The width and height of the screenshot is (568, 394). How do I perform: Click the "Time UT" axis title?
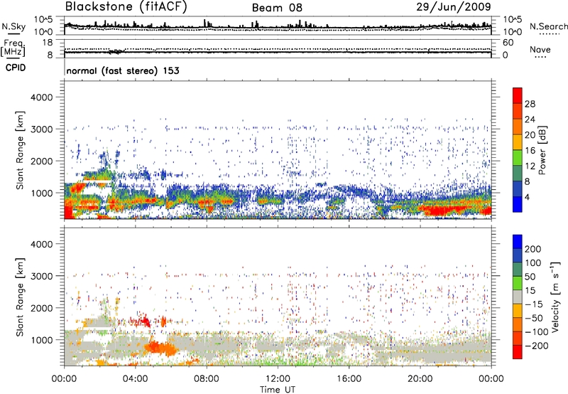tap(278, 390)
